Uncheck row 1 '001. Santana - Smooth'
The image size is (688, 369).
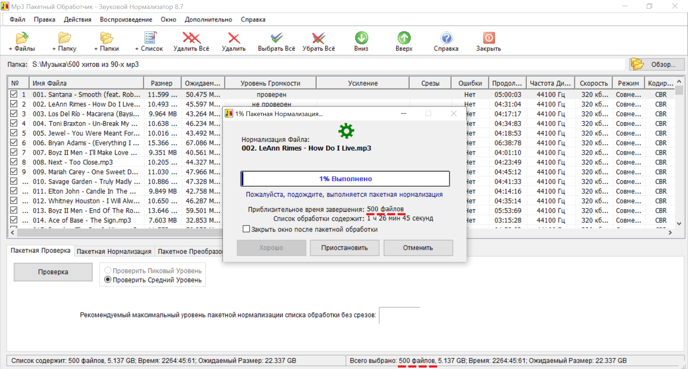click(14, 94)
